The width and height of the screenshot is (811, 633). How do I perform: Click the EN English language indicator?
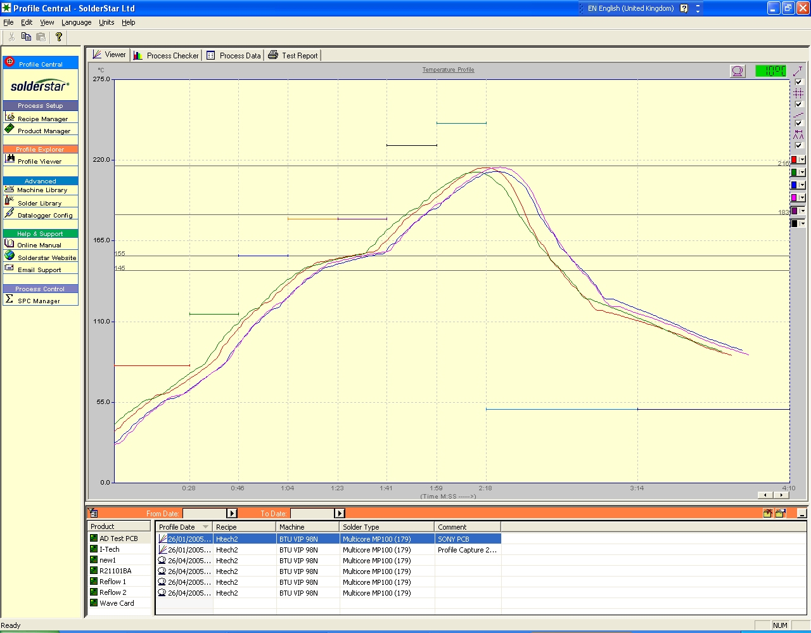pos(630,8)
